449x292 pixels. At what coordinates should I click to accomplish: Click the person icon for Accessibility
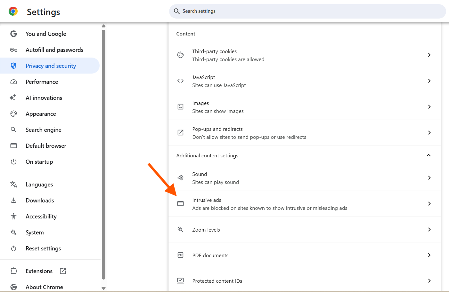[x=13, y=216]
